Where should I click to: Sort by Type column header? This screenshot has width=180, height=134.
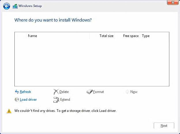tap(154, 36)
